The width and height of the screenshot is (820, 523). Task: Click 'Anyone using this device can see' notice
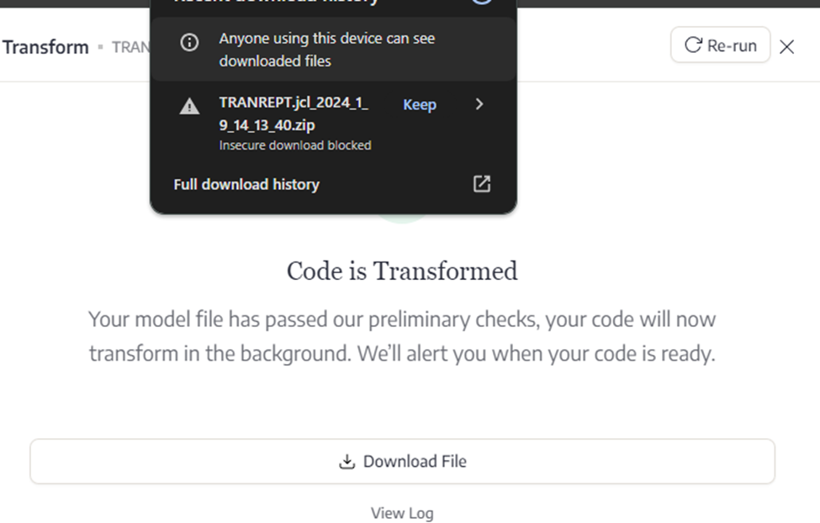327,50
